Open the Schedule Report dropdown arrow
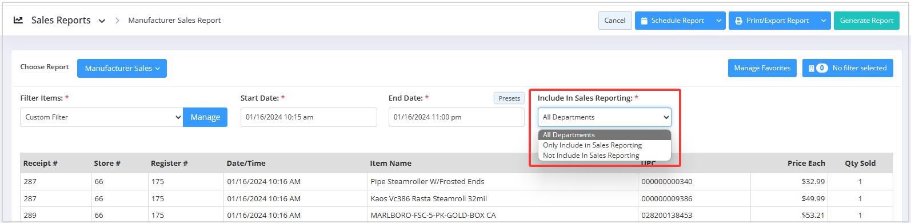 click(x=718, y=21)
